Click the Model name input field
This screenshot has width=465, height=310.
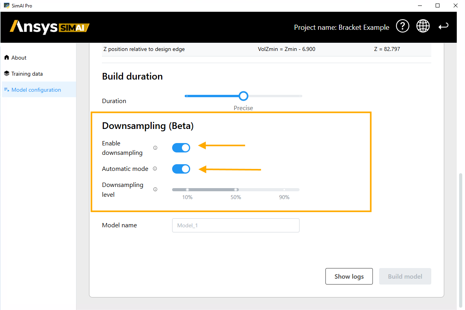(x=236, y=225)
